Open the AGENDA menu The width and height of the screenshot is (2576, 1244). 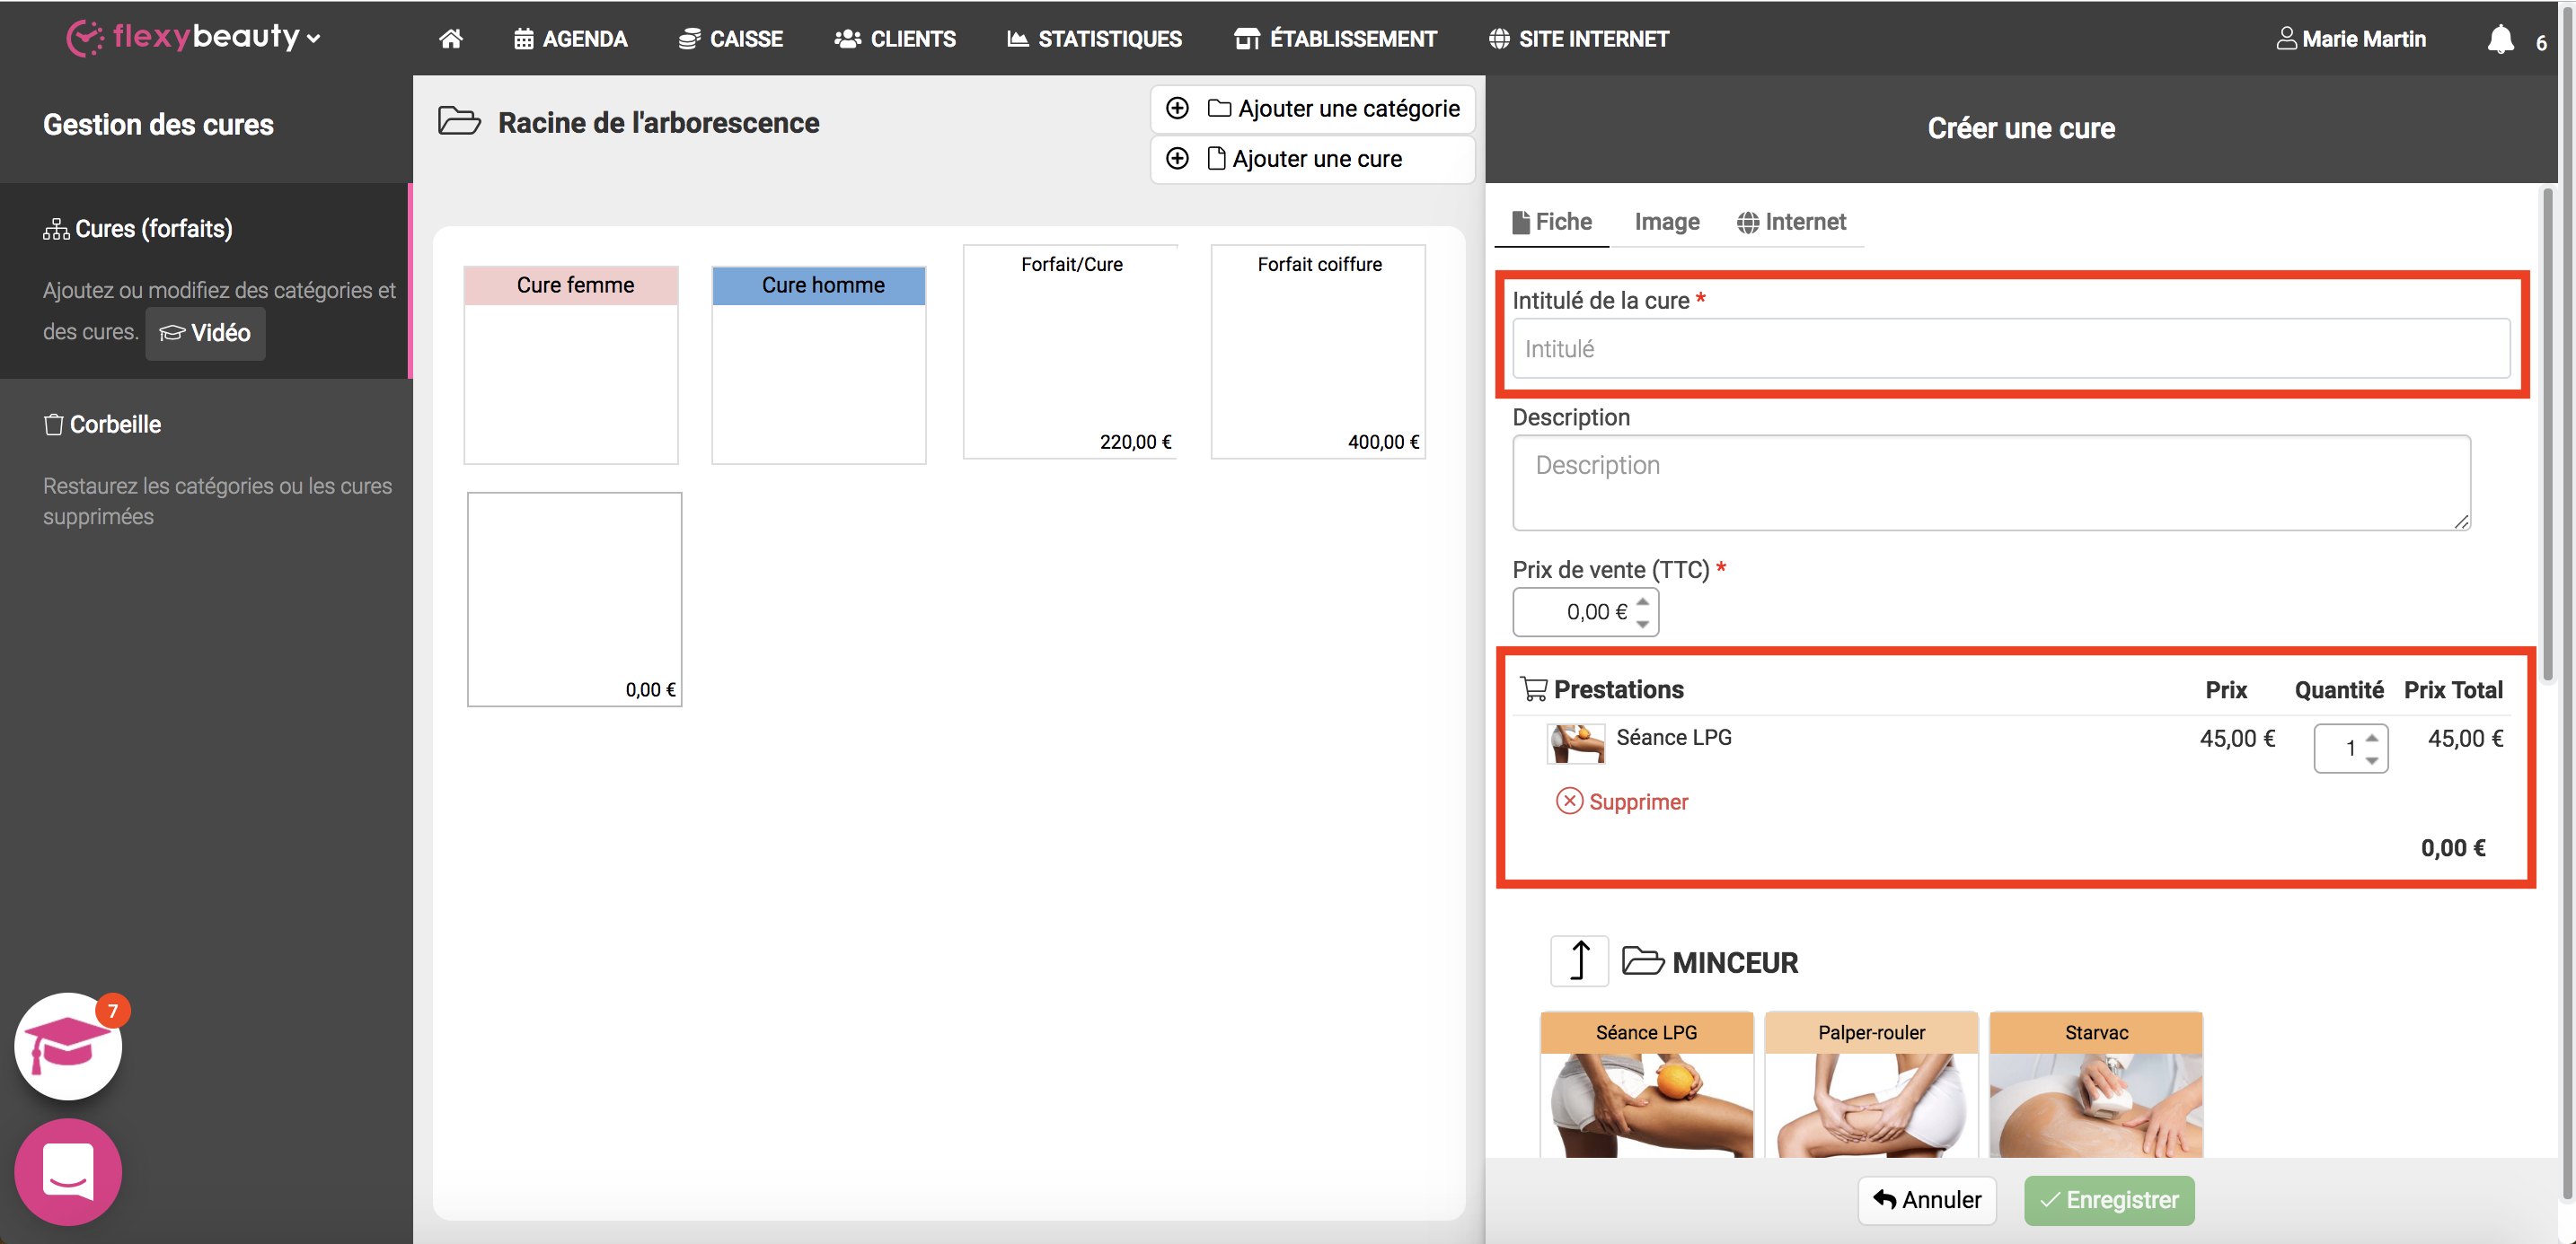click(570, 39)
